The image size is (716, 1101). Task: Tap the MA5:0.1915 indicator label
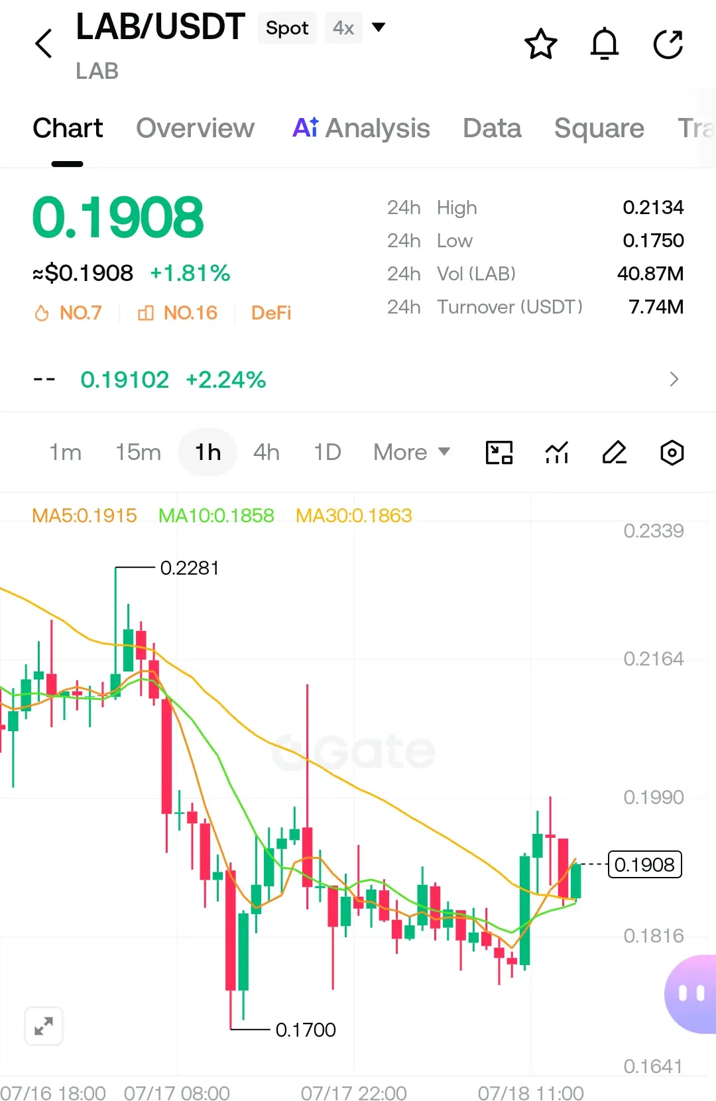(x=84, y=515)
